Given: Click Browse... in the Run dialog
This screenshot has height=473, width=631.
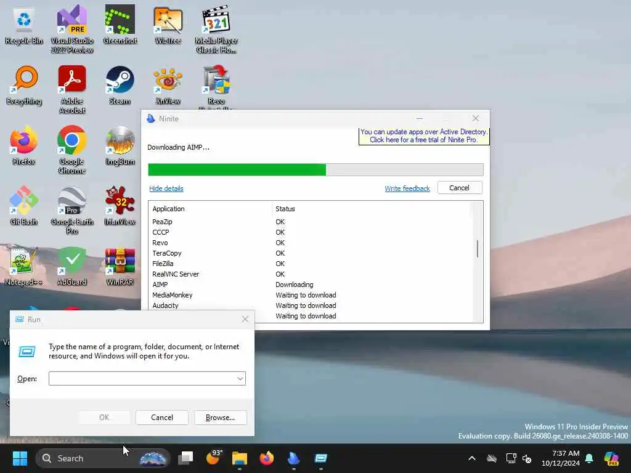Looking at the screenshot, I should [220, 418].
